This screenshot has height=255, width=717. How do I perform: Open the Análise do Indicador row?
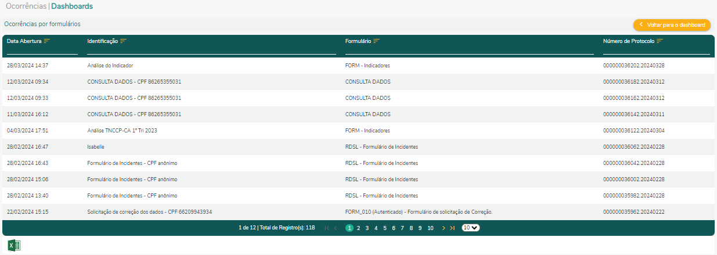(110, 66)
